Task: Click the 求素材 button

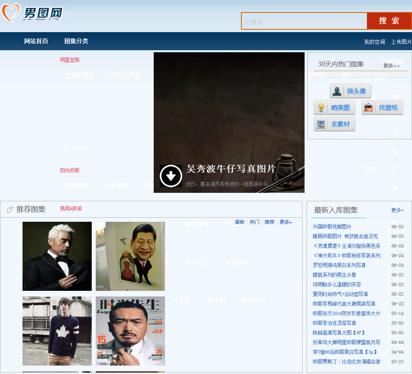Action: (334, 124)
